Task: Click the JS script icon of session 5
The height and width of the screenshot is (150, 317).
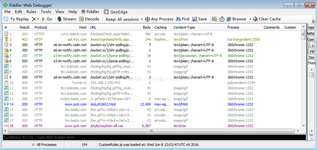Action: coord(6,56)
